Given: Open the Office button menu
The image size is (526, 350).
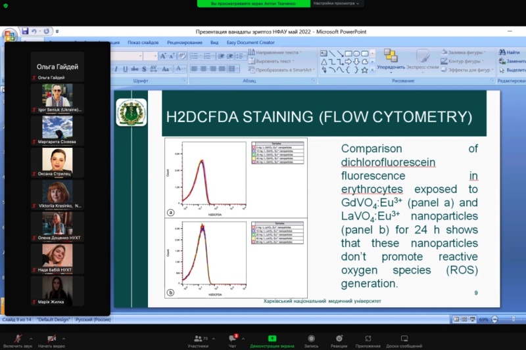Looking at the screenshot, I should point(9,35).
